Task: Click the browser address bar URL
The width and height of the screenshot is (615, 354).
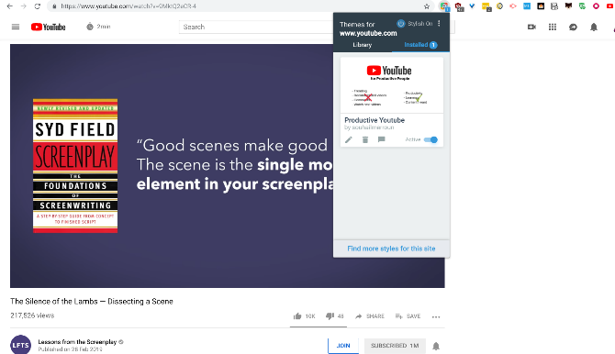Action: 129,6
